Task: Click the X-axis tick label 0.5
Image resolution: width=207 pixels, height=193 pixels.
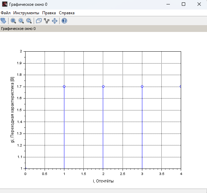Action: coord(45,174)
